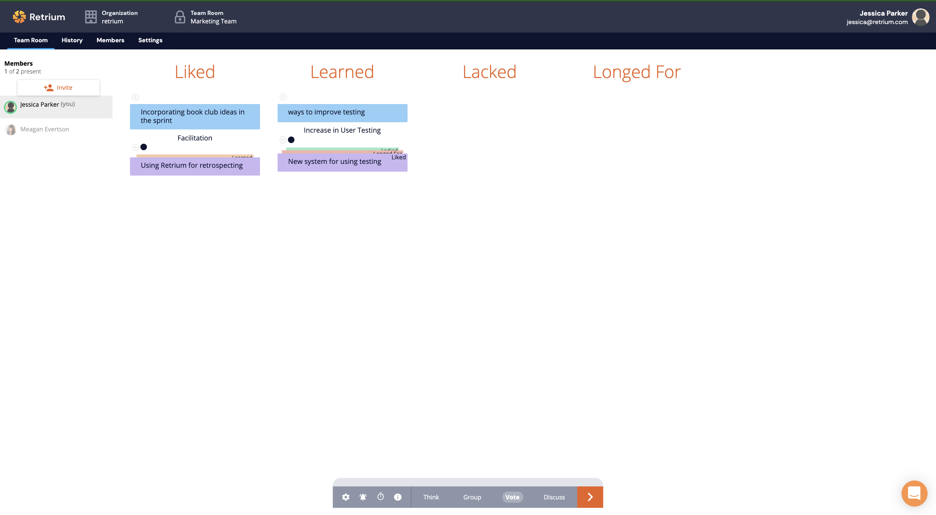Switch to the History tab

72,40
